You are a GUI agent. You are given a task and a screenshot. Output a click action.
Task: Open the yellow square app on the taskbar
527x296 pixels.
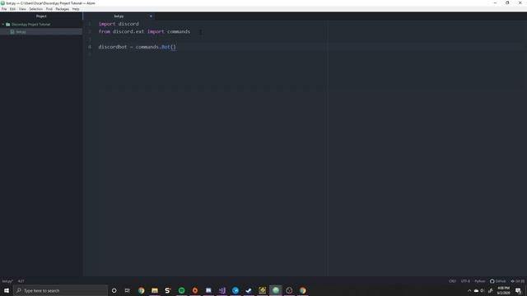coord(262,290)
